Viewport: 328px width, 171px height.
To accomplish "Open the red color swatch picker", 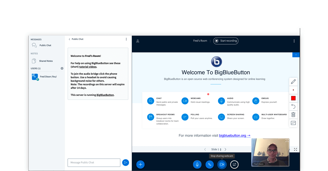I will pos(293,98).
